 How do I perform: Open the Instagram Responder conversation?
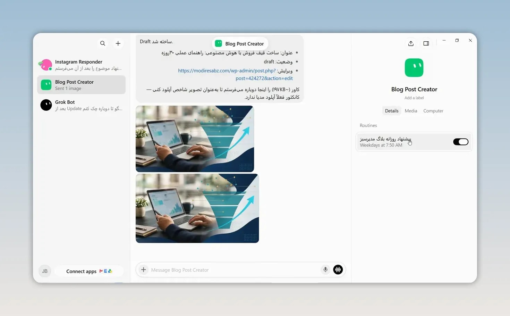click(x=81, y=65)
